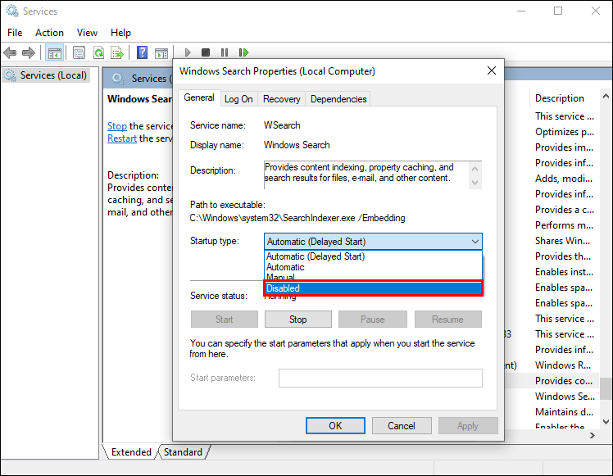Image resolution: width=613 pixels, height=476 pixels.
Task: Click the Services app gear icon in title bar
Action: [12, 11]
